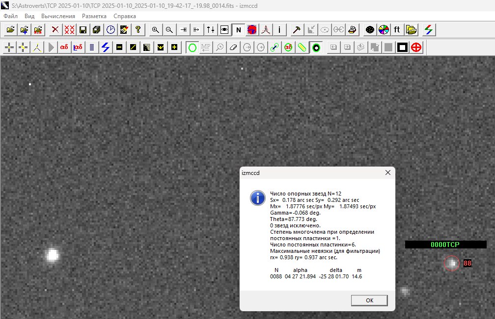
Task: Click the red-circled star marked 88
Action: click(x=452, y=263)
